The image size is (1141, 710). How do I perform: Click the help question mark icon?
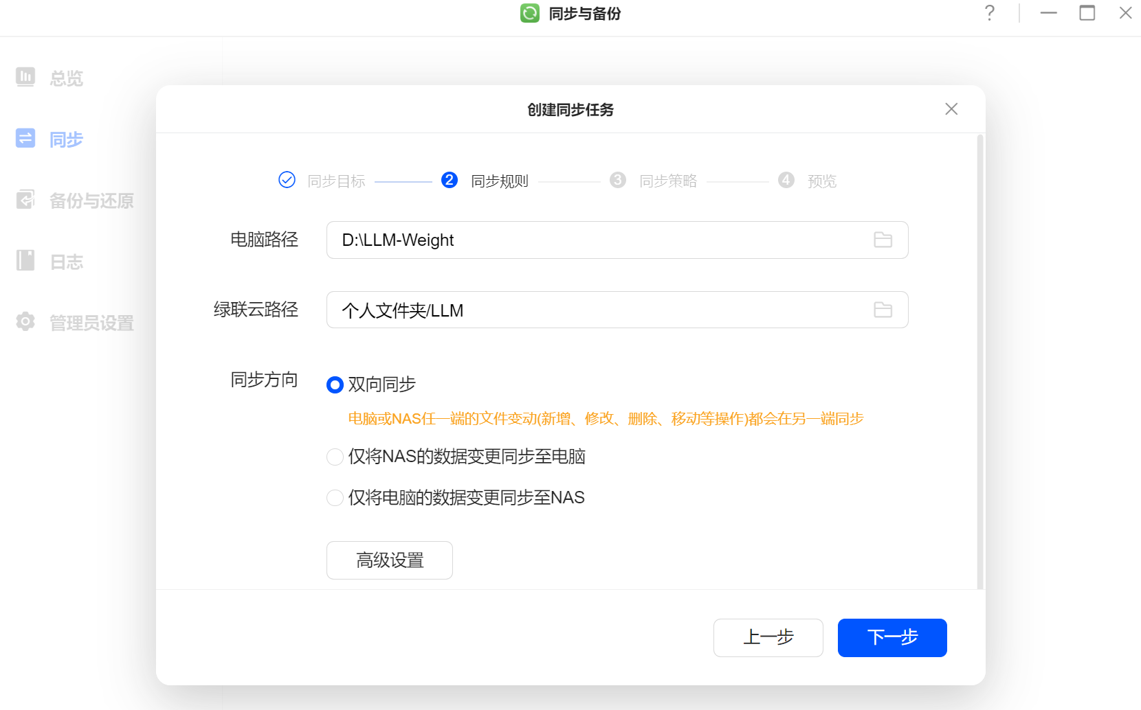coord(989,13)
